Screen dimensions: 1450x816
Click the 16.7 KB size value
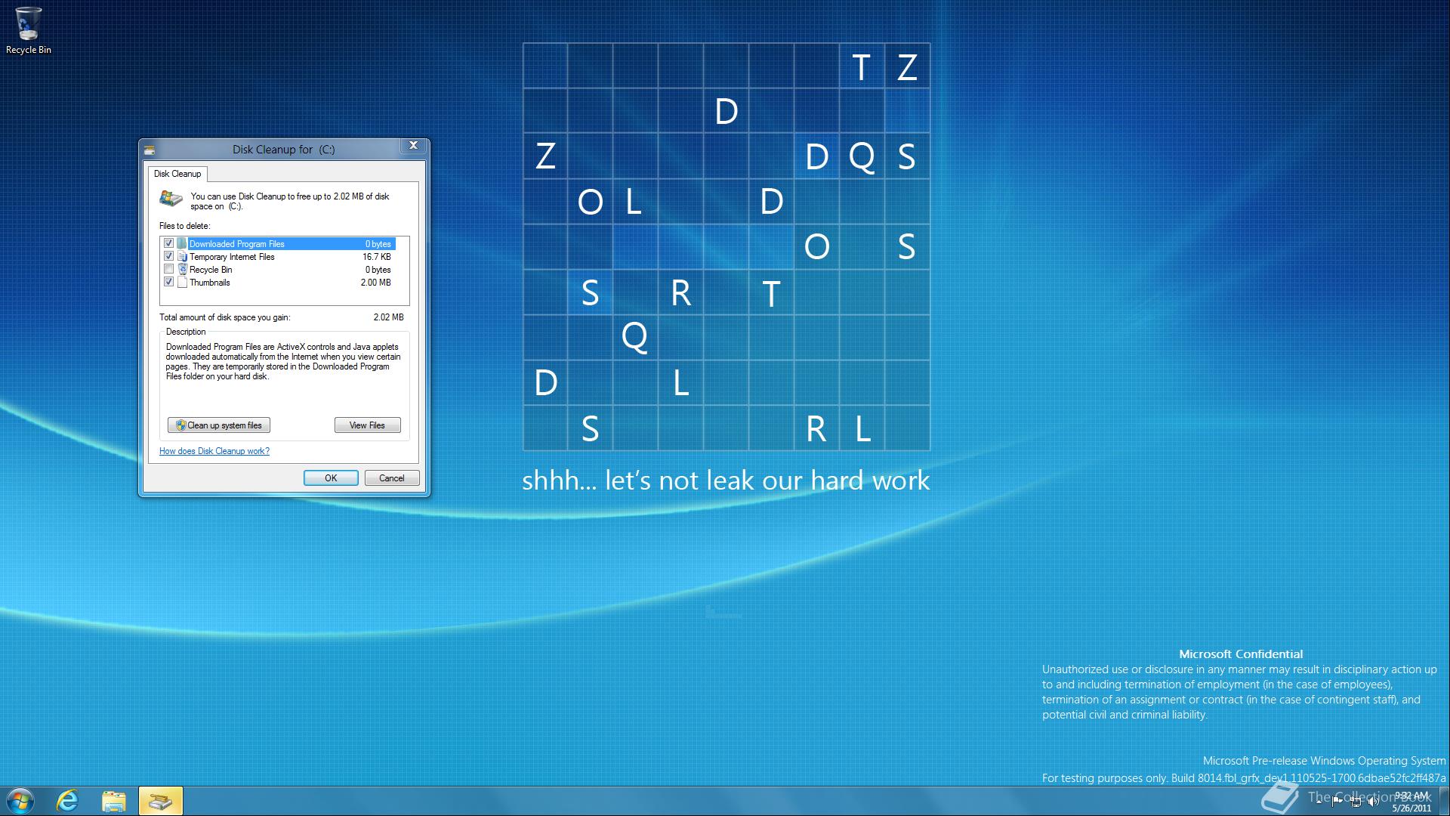(377, 257)
